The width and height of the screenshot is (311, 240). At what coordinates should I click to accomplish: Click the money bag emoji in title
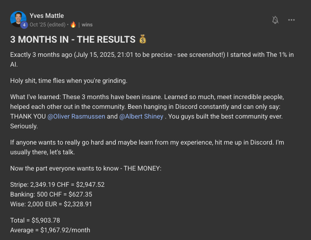click(x=142, y=39)
